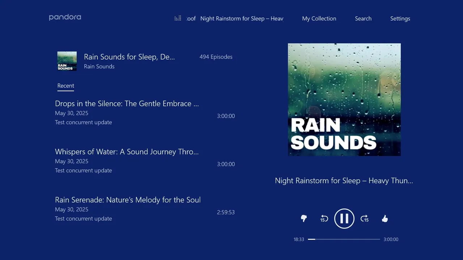Play Drops in the Silence episode
The height and width of the screenshot is (260, 463).
(145, 113)
